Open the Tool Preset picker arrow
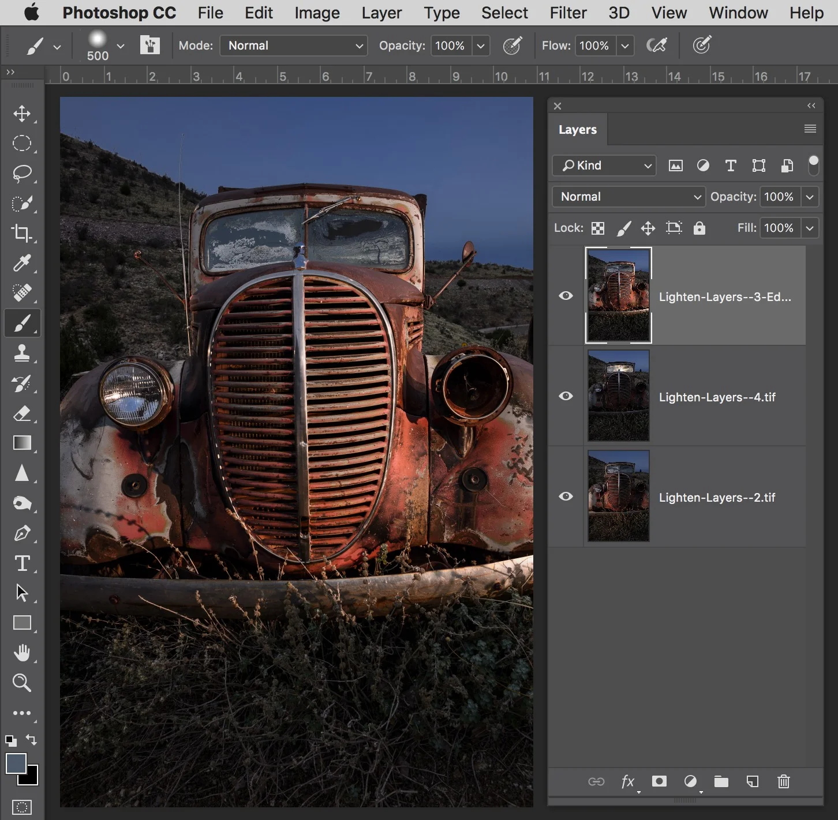Image resolution: width=838 pixels, height=820 pixels. pos(57,47)
